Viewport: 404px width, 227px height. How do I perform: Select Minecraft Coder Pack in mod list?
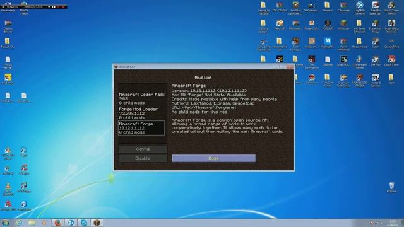coord(141,98)
